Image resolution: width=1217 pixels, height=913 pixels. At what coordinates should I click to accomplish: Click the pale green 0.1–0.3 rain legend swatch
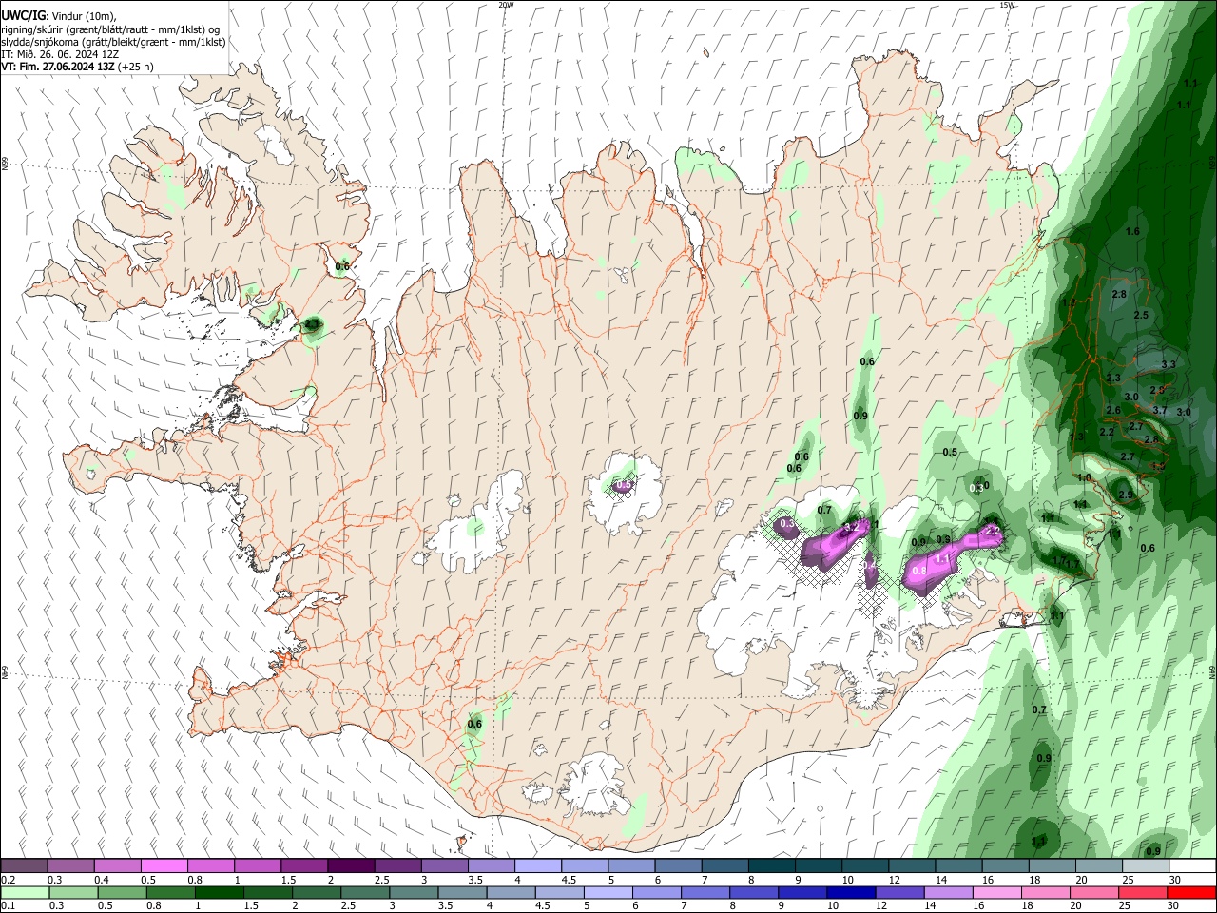click(x=25, y=893)
